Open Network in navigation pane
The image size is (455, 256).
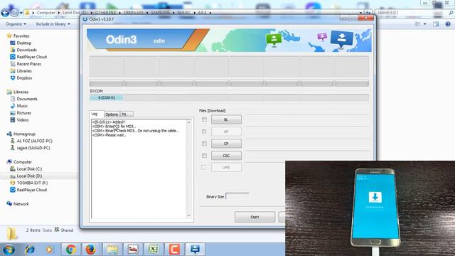click(x=21, y=204)
